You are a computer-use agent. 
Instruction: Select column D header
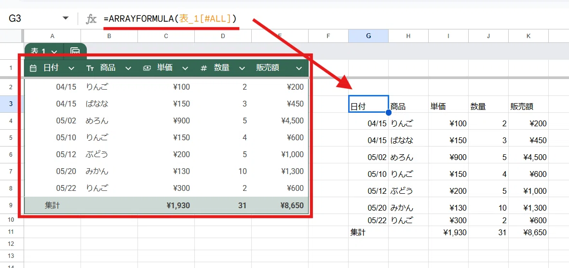[x=223, y=36]
